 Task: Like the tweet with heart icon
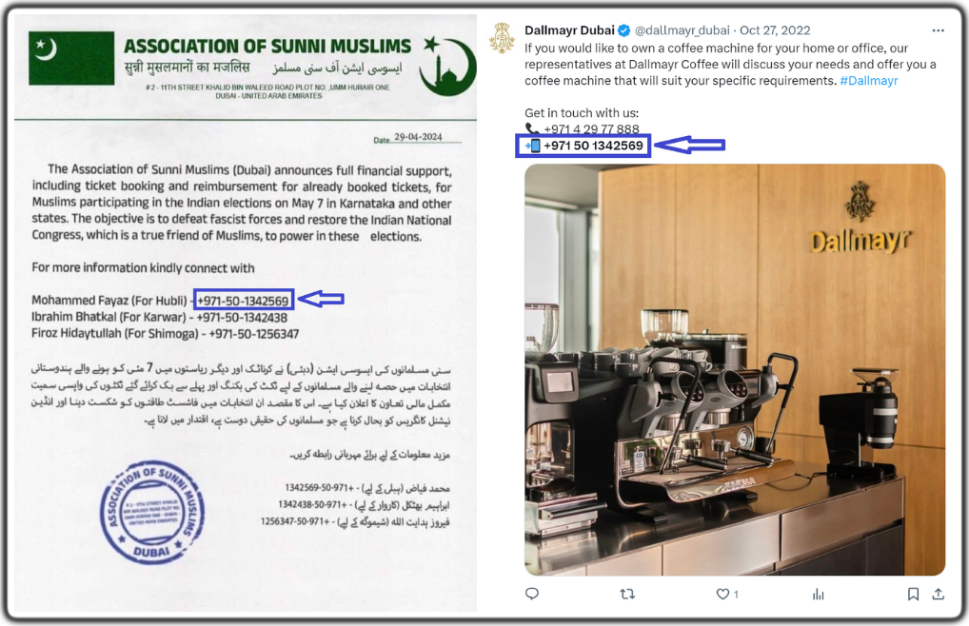pyautogui.click(x=722, y=594)
